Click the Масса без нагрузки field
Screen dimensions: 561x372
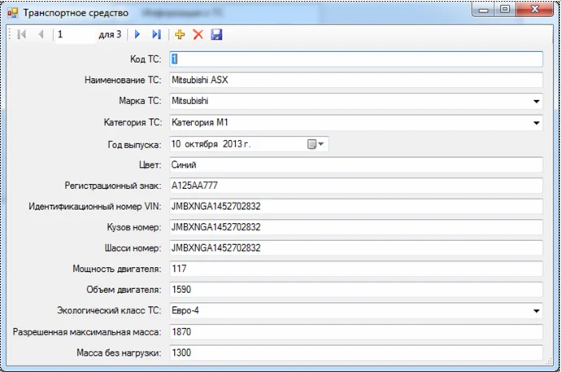[355, 353]
